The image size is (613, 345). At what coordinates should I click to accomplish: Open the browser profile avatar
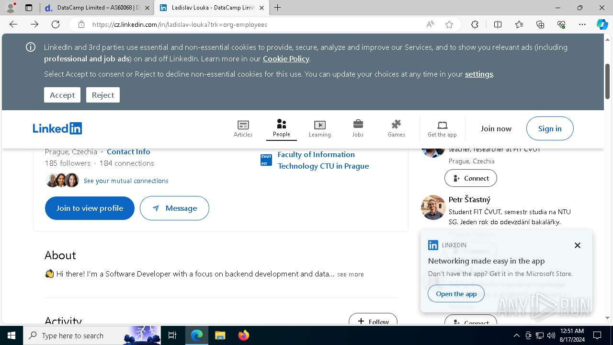point(11,8)
